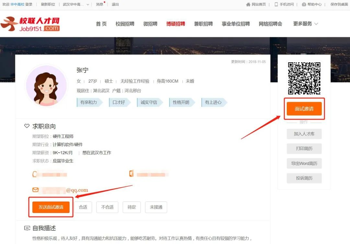Open the 消息 messages link
Viewport: 350px width, 244px height.
click(x=99, y=5)
